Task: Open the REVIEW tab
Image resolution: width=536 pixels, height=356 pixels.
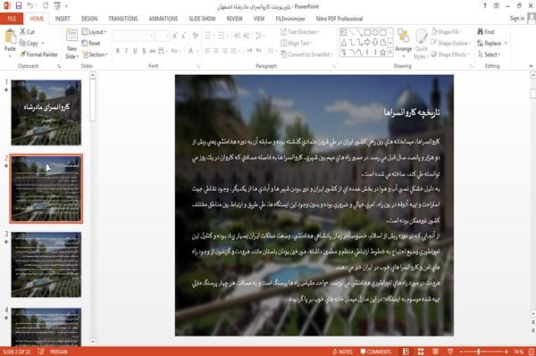Action: [x=234, y=19]
